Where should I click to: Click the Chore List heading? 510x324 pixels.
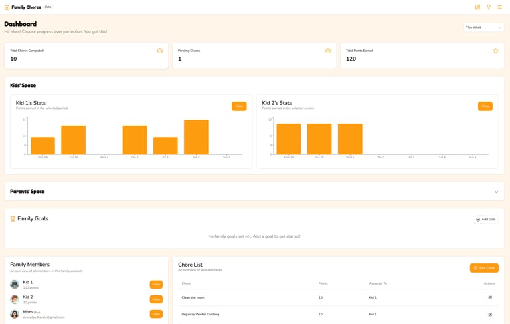[190, 265]
